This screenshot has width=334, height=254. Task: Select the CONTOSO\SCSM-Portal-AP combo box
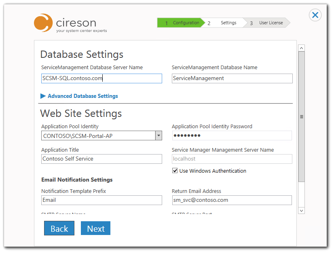coord(98,136)
